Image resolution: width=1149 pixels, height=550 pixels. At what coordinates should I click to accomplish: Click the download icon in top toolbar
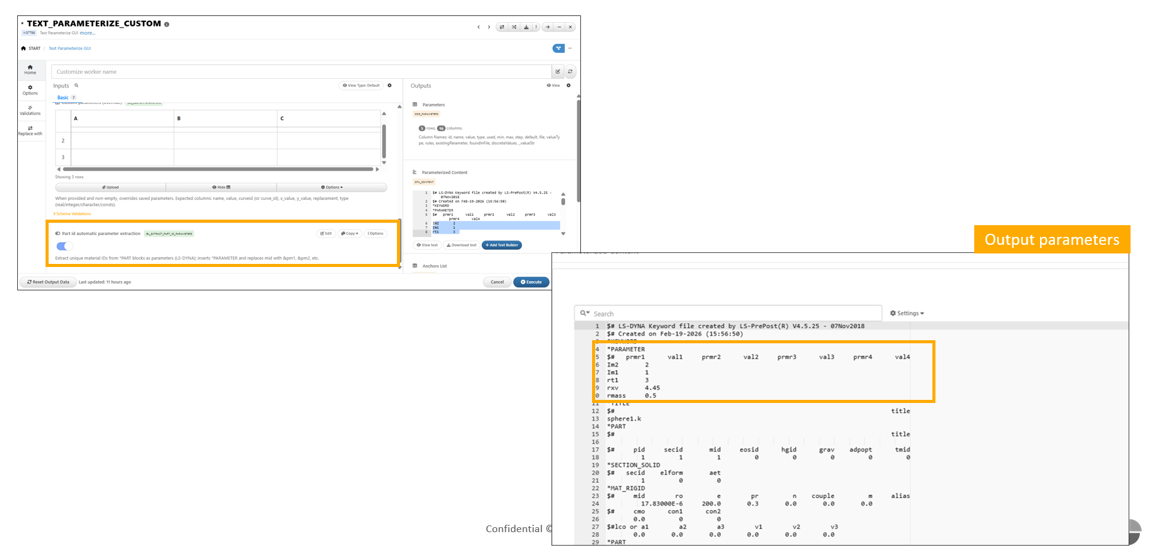526,27
